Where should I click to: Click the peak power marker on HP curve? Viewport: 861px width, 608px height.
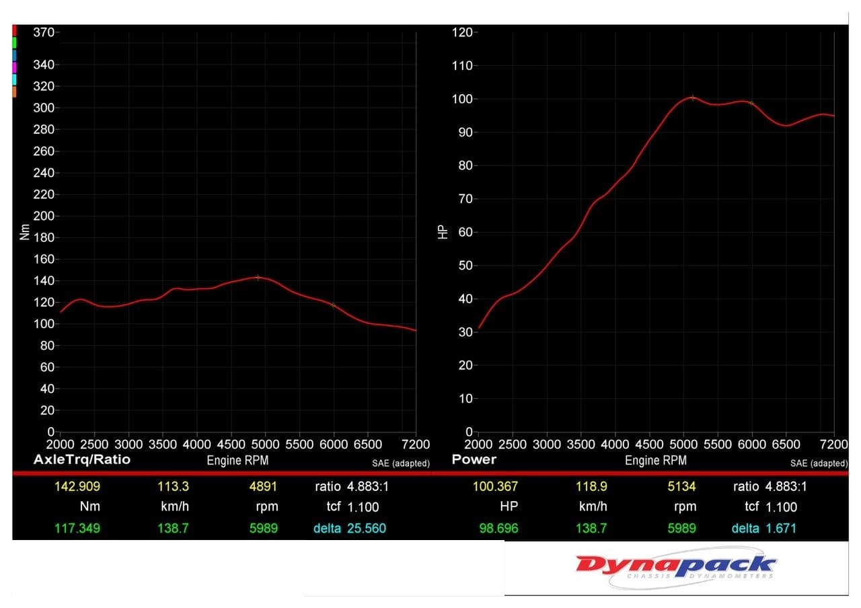click(693, 98)
